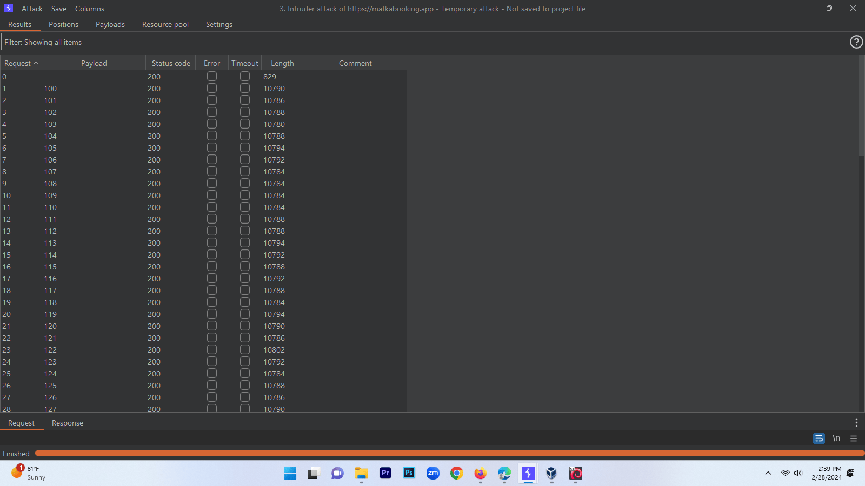Image resolution: width=865 pixels, height=486 pixels.
Task: Tick the Error checkbox for payload 105
Action: pos(212,147)
